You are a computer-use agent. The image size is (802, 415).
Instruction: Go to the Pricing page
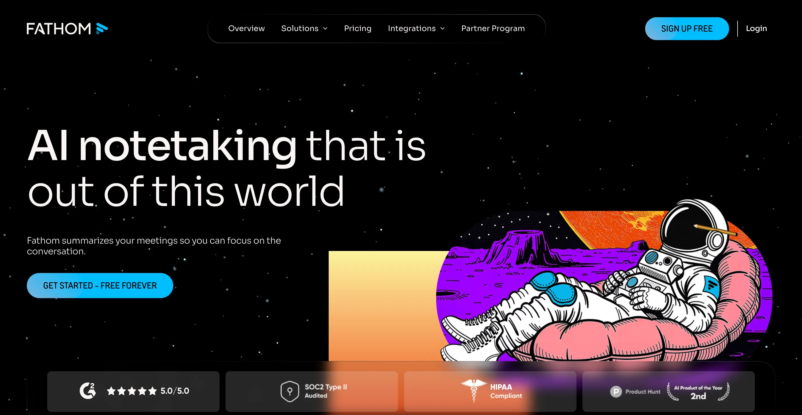coord(357,29)
